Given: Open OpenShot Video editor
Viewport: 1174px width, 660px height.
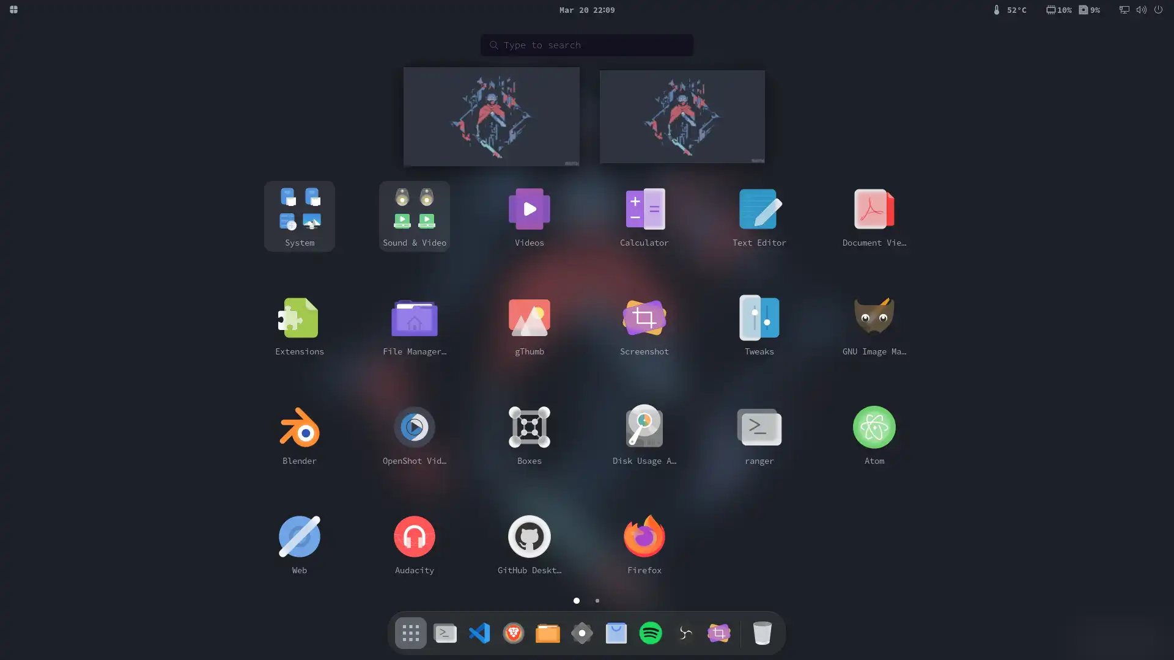Looking at the screenshot, I should click(415, 427).
